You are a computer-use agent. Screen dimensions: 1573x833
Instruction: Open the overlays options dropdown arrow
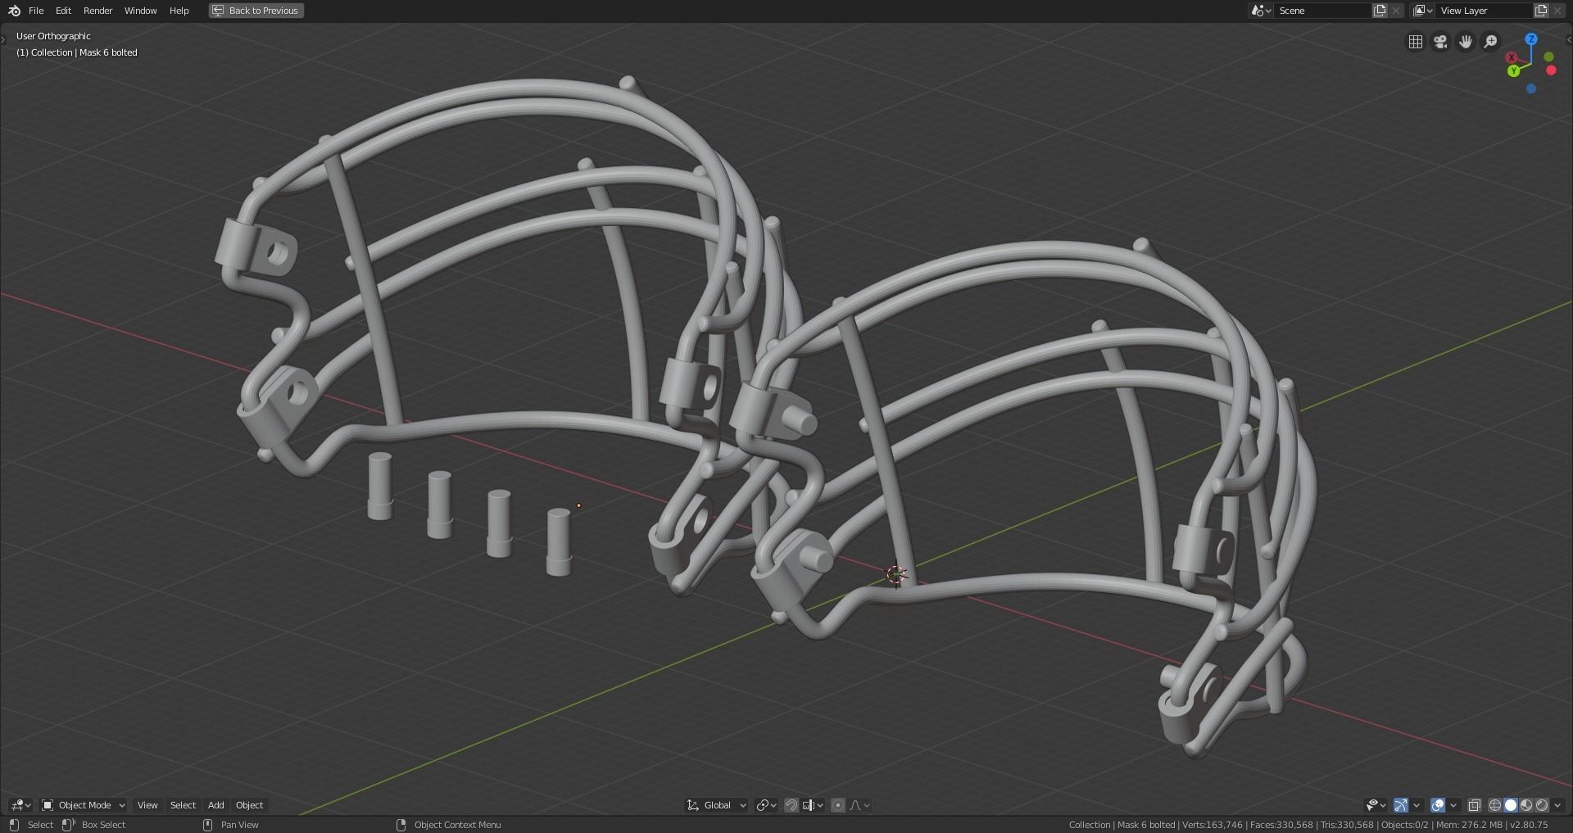coord(1453,805)
